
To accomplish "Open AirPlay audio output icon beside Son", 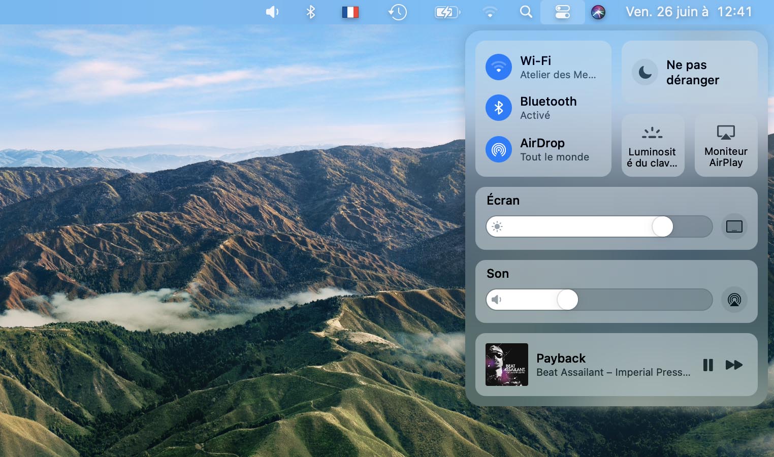I will tap(734, 300).
